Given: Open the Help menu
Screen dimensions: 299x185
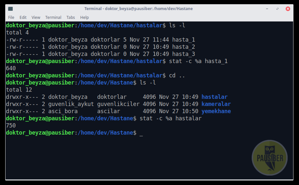Looking at the screenshot, I should coord(84,17).
